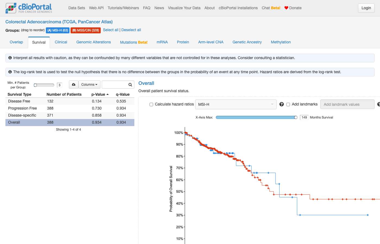Click the info icon on the caution notice
380x244 pixels.
(10, 58)
